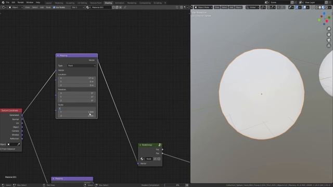Click Mapping Rotation Z value field
The height and width of the screenshot is (187, 333).
pos(77,100)
